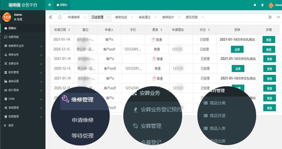282x149 pixels.
Task: Expand CRM using its chevron
Action: 41,99
